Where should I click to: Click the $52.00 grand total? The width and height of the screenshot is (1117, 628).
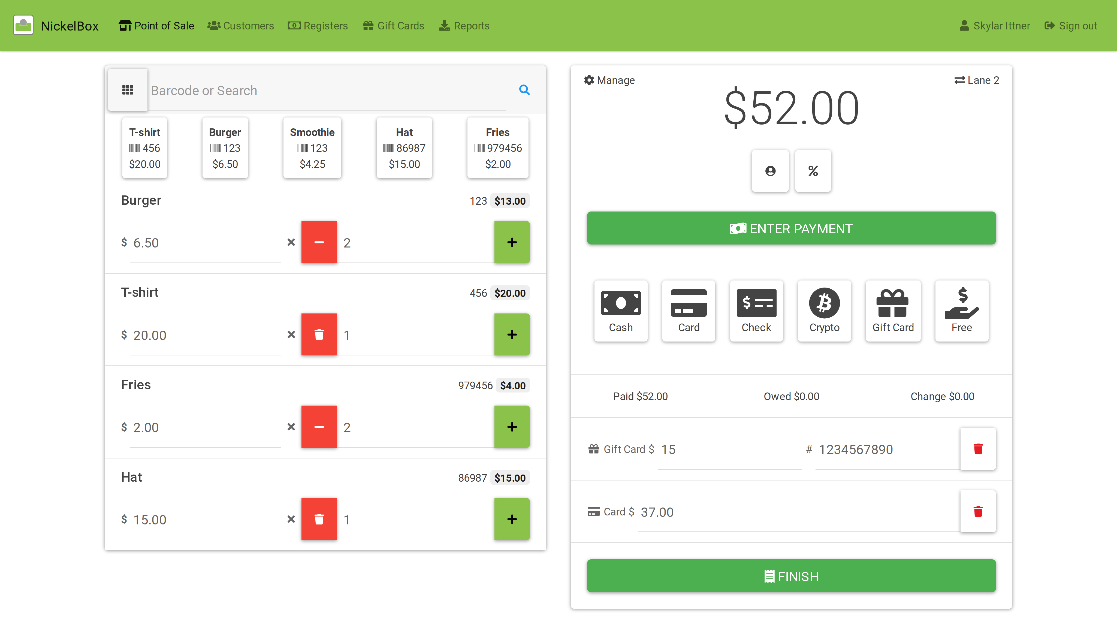(791, 108)
